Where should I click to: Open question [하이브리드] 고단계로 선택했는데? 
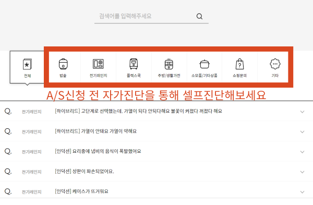[x=138, y=111]
